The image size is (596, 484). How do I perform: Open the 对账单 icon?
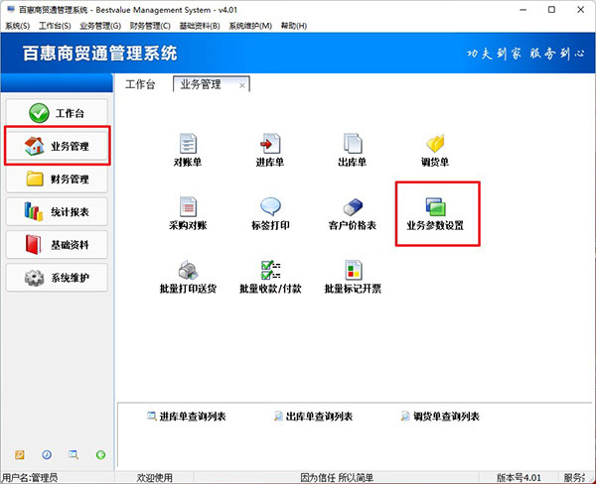pos(188,150)
